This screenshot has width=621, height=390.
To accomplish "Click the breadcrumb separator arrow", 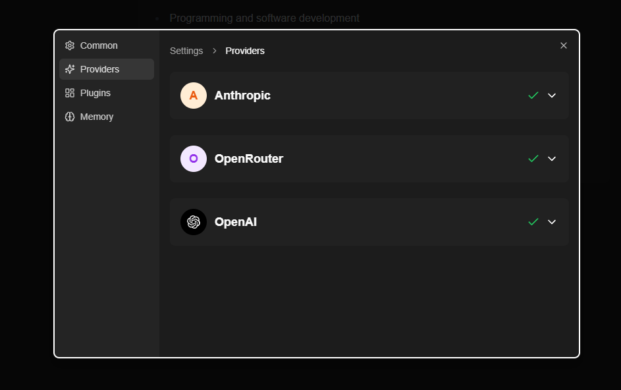I will point(214,51).
